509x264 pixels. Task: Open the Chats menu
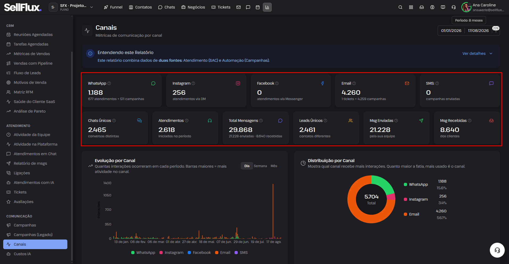click(167, 7)
